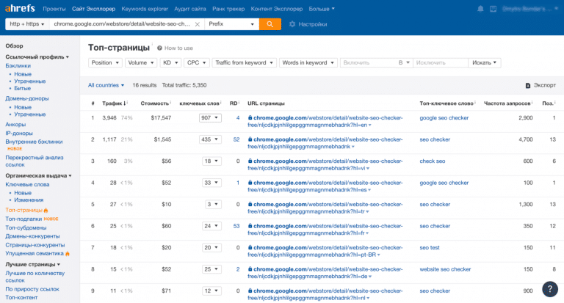
Task: Open the Проекты menu item
Action: pos(54,9)
